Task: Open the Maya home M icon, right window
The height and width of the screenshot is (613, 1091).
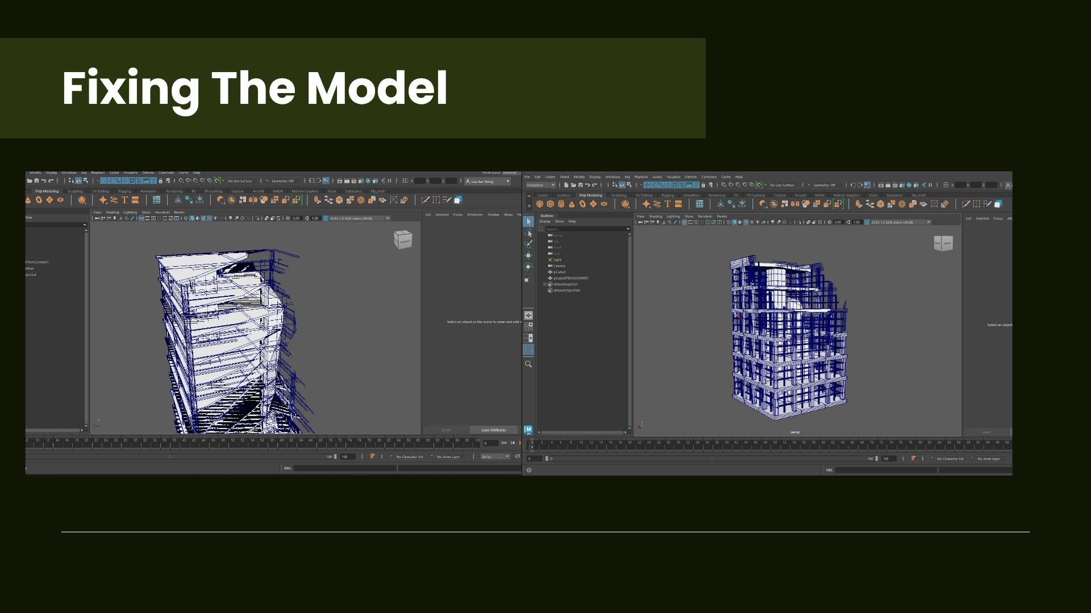Action: click(528, 430)
